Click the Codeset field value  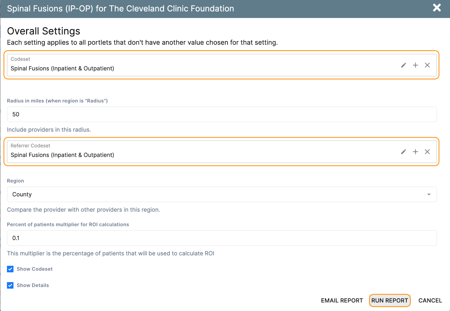click(62, 69)
